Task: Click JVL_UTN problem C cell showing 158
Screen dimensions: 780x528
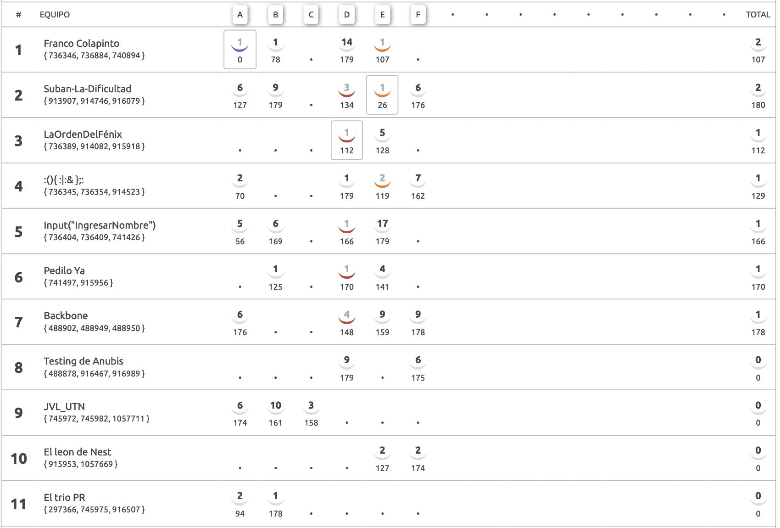Action: coord(311,413)
